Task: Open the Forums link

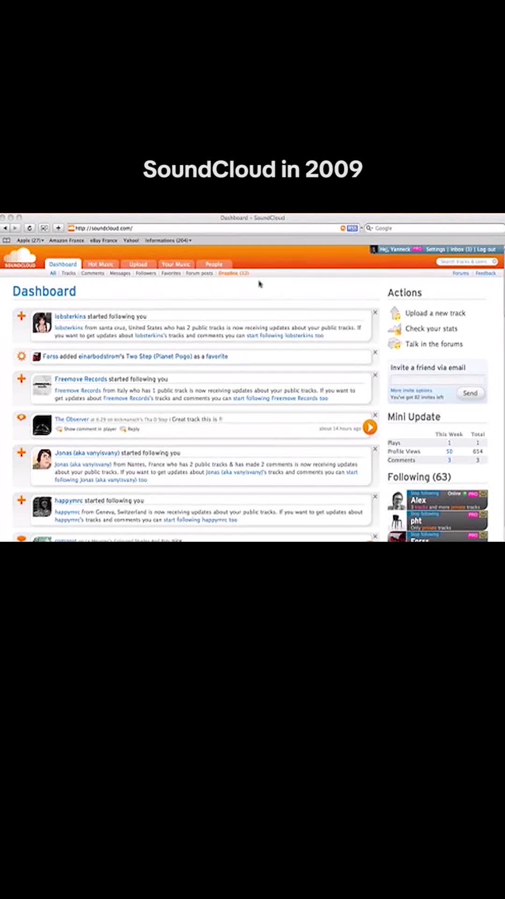Action: 461,273
